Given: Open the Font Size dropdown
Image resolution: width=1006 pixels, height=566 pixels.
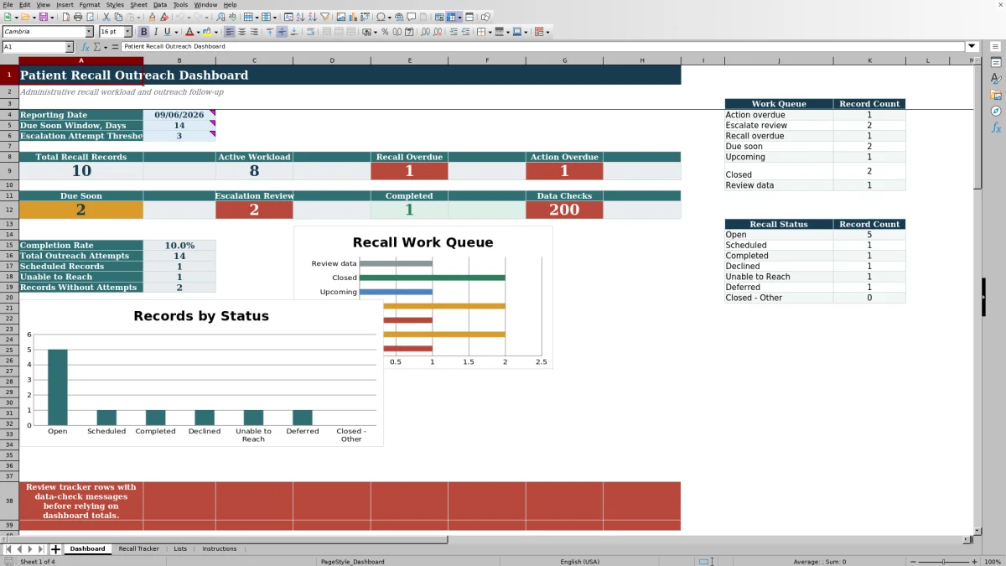Looking at the screenshot, I should [127, 32].
